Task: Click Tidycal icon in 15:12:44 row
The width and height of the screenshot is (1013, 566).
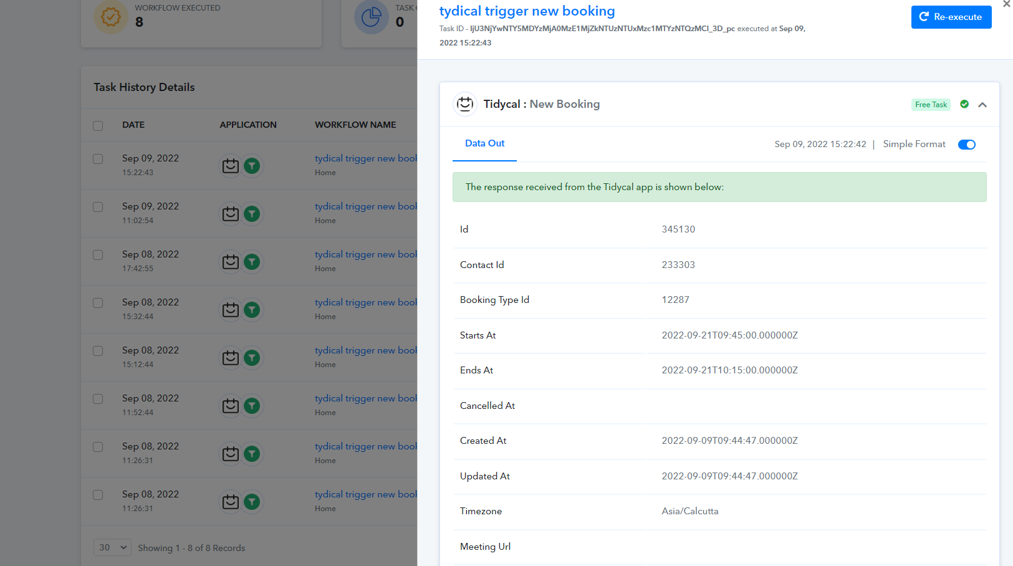Action: point(231,358)
